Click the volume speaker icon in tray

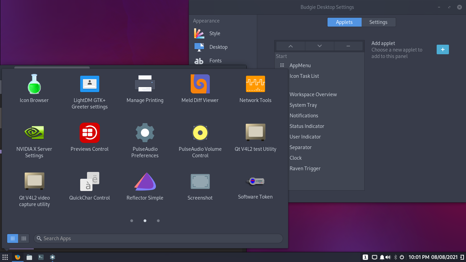click(x=388, y=257)
